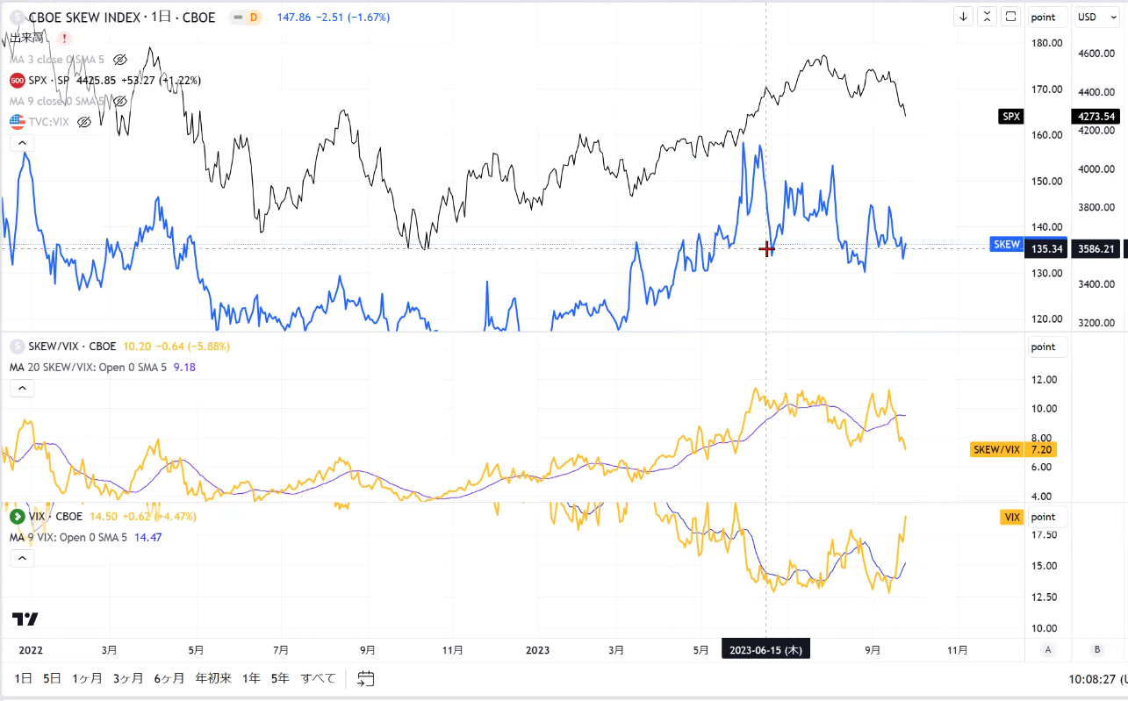Viewport: 1128px width, 701px height.
Task: Click the green VIX symbol icon
Action: (x=17, y=517)
